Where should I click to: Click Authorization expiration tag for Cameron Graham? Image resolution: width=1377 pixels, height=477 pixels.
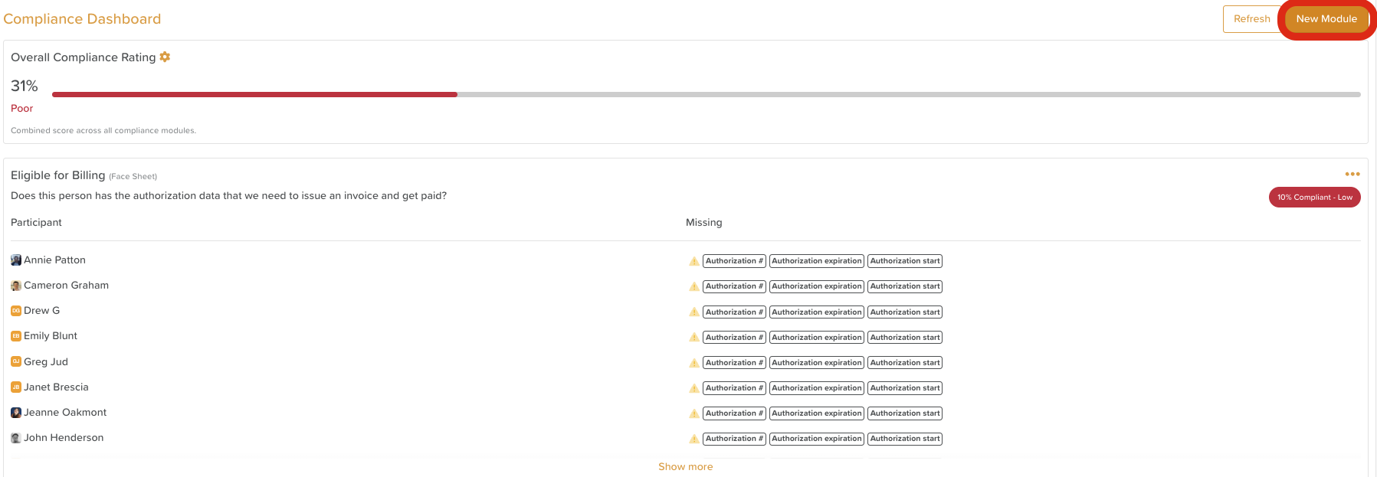click(x=817, y=286)
